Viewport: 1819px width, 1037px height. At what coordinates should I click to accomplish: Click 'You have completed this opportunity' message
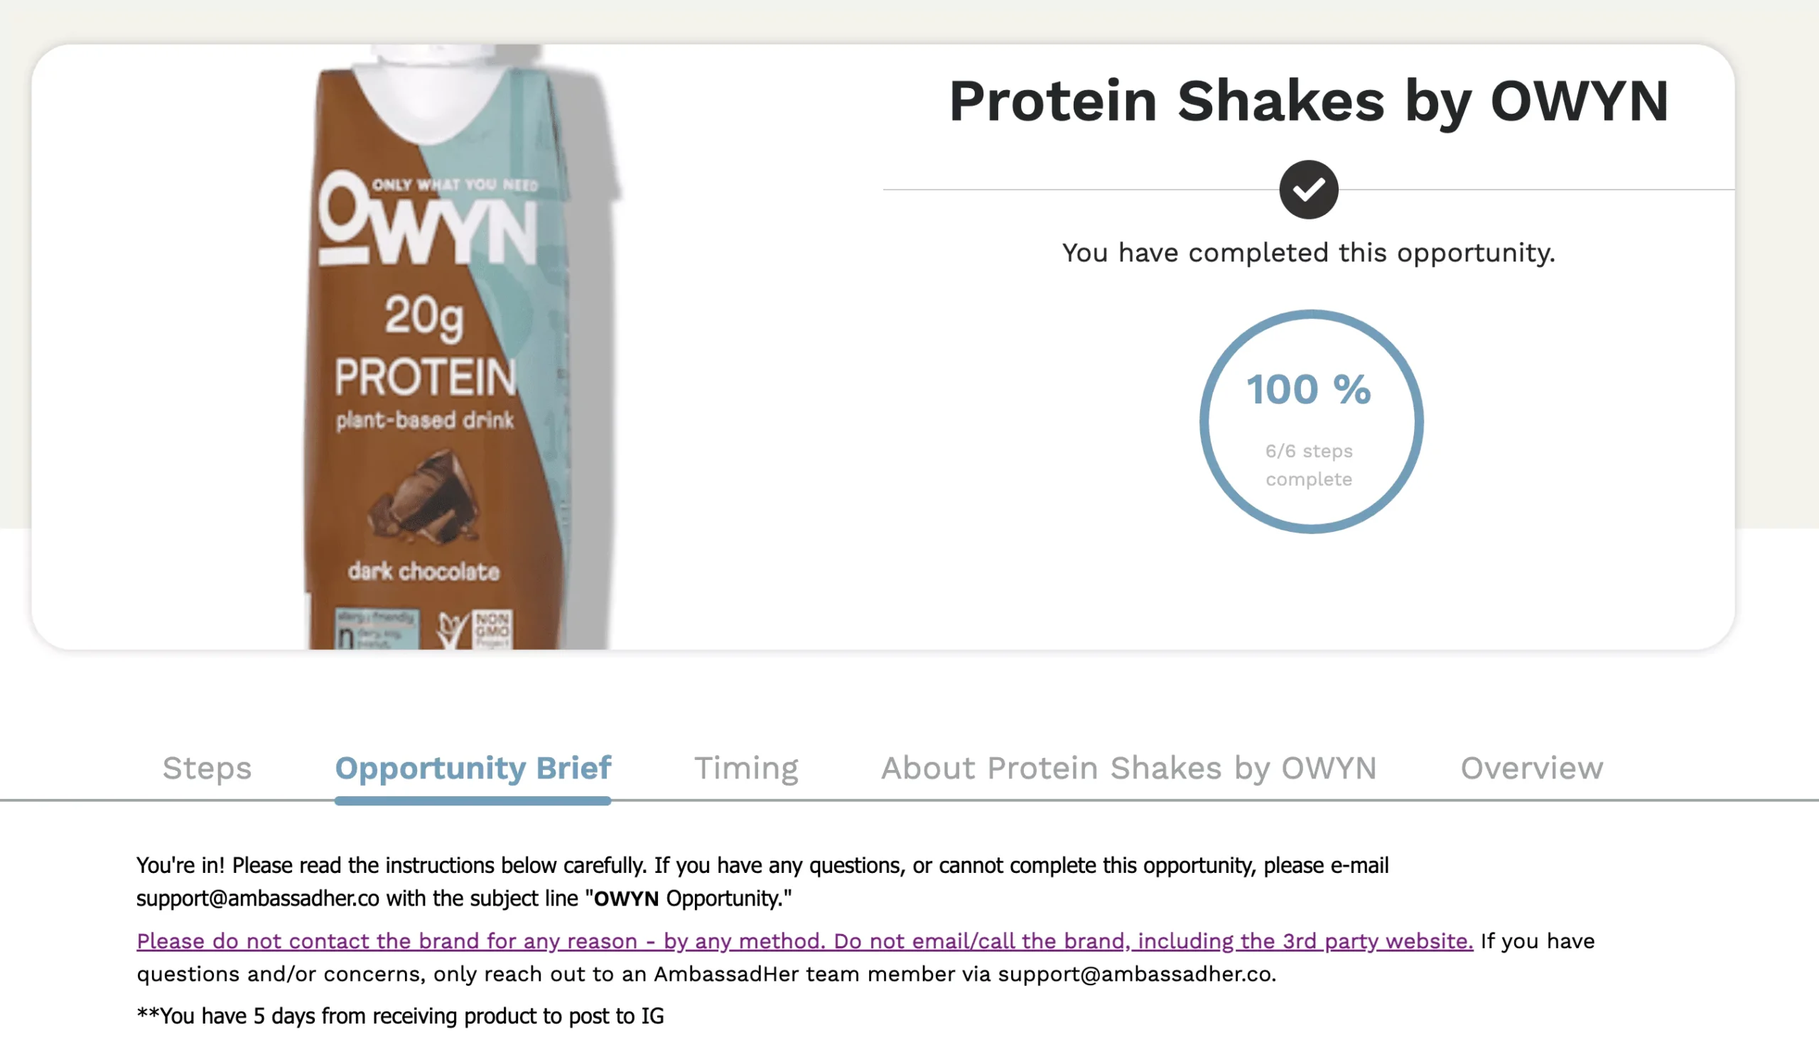click(x=1308, y=253)
